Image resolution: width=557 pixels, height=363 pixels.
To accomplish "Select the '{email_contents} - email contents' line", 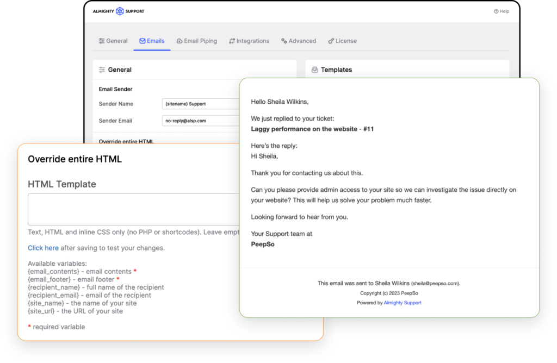I will [82, 272].
